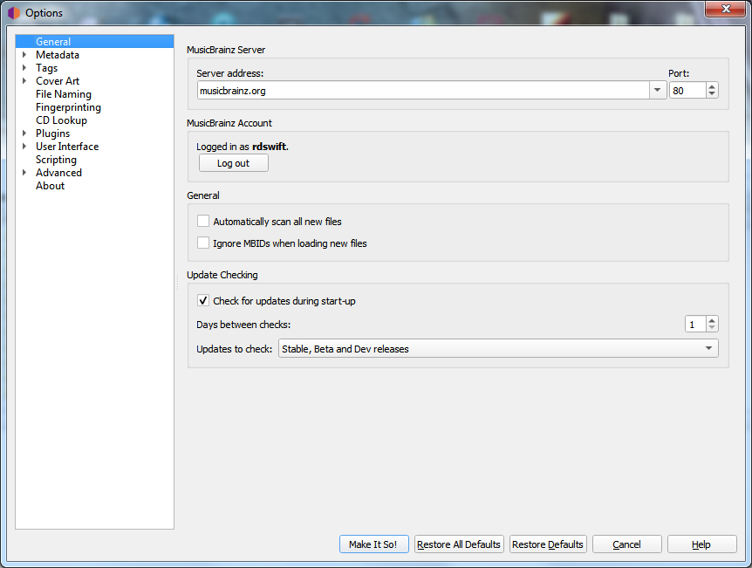
Task: Go to File Naming options
Action: pyautogui.click(x=64, y=94)
